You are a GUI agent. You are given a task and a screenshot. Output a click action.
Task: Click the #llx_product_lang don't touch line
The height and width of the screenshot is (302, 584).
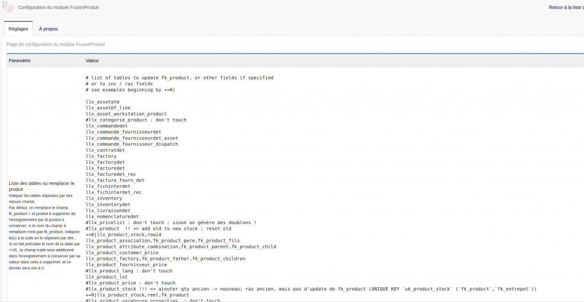(x=129, y=271)
